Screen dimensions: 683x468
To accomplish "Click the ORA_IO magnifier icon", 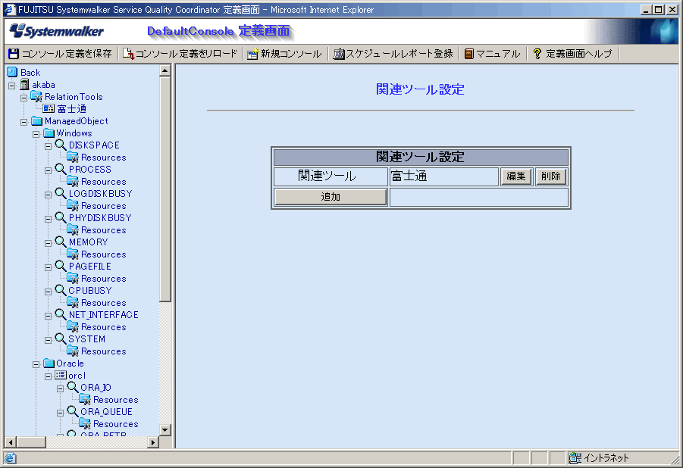I will tap(72, 387).
